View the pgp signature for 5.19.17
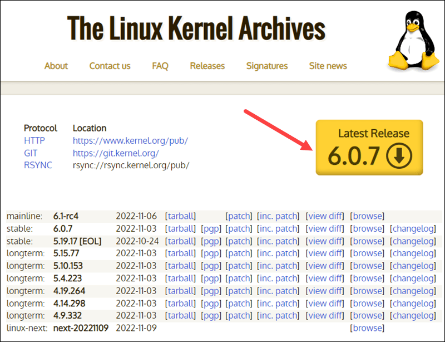 coord(211,241)
